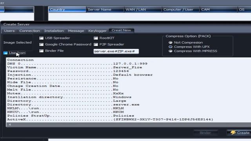The image size is (251, 141).
Task: Click the HKLM\...\run row
Action: point(65,108)
